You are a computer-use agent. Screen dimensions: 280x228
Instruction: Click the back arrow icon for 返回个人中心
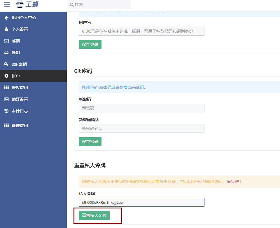tap(6, 18)
